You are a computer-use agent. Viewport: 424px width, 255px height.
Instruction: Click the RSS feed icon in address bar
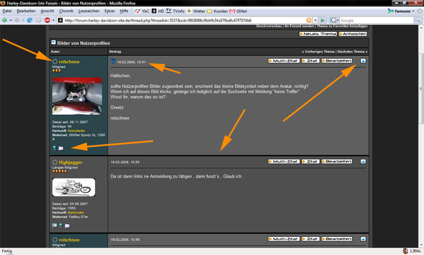[309, 20]
